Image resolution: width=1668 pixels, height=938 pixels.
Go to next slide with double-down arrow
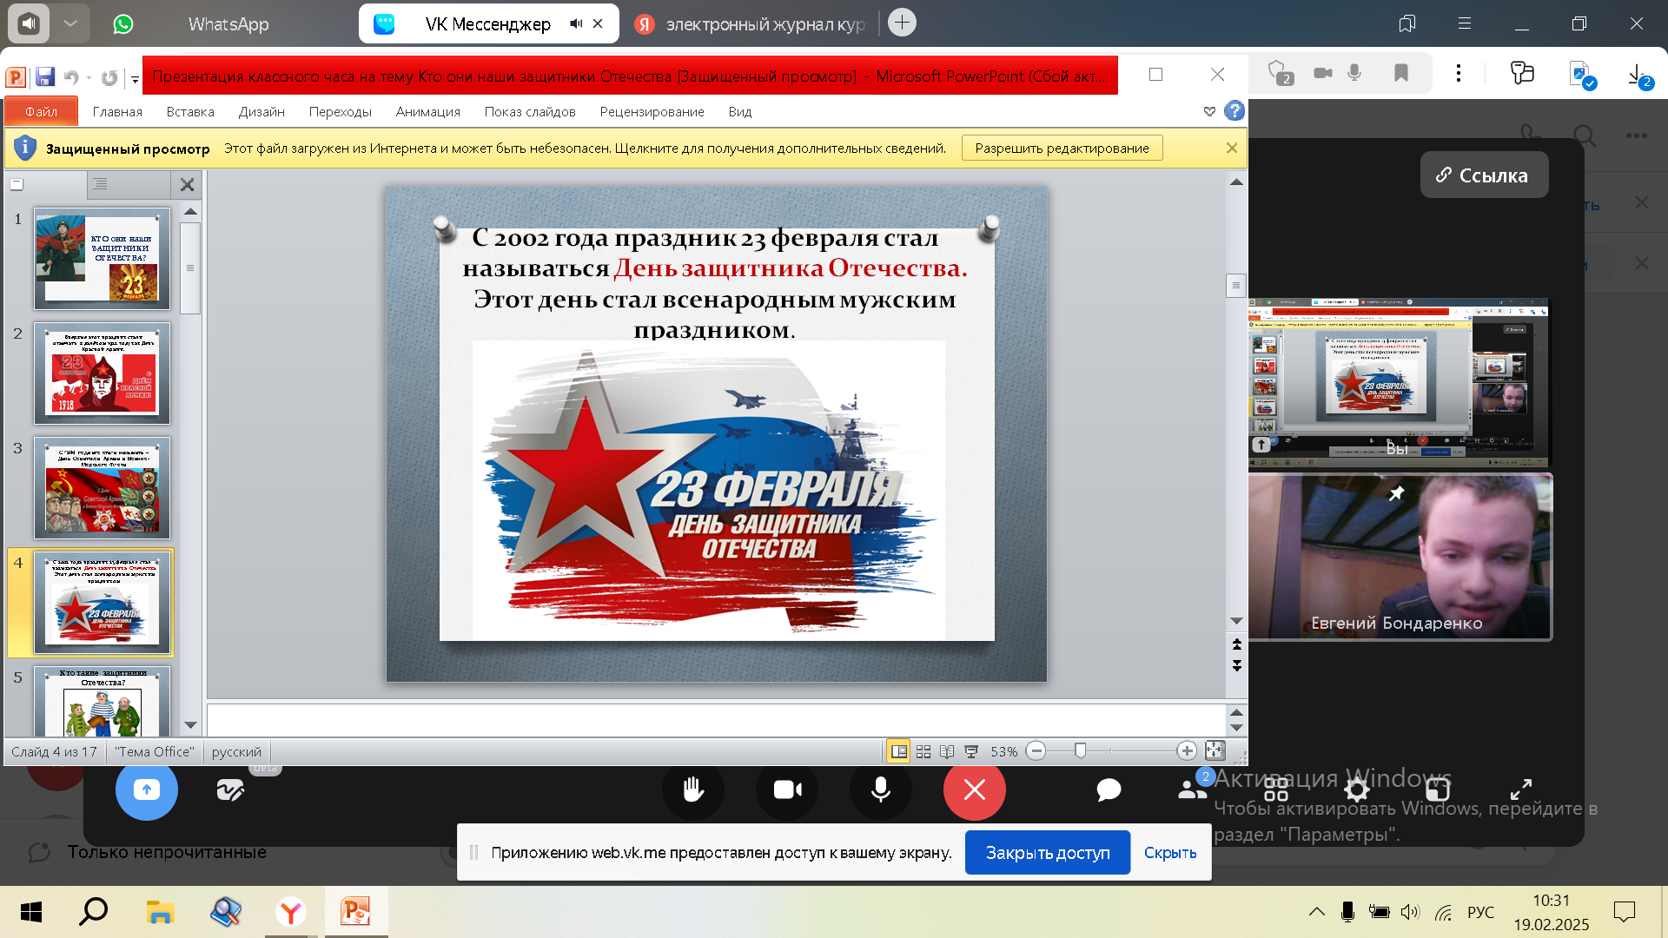tap(1236, 666)
